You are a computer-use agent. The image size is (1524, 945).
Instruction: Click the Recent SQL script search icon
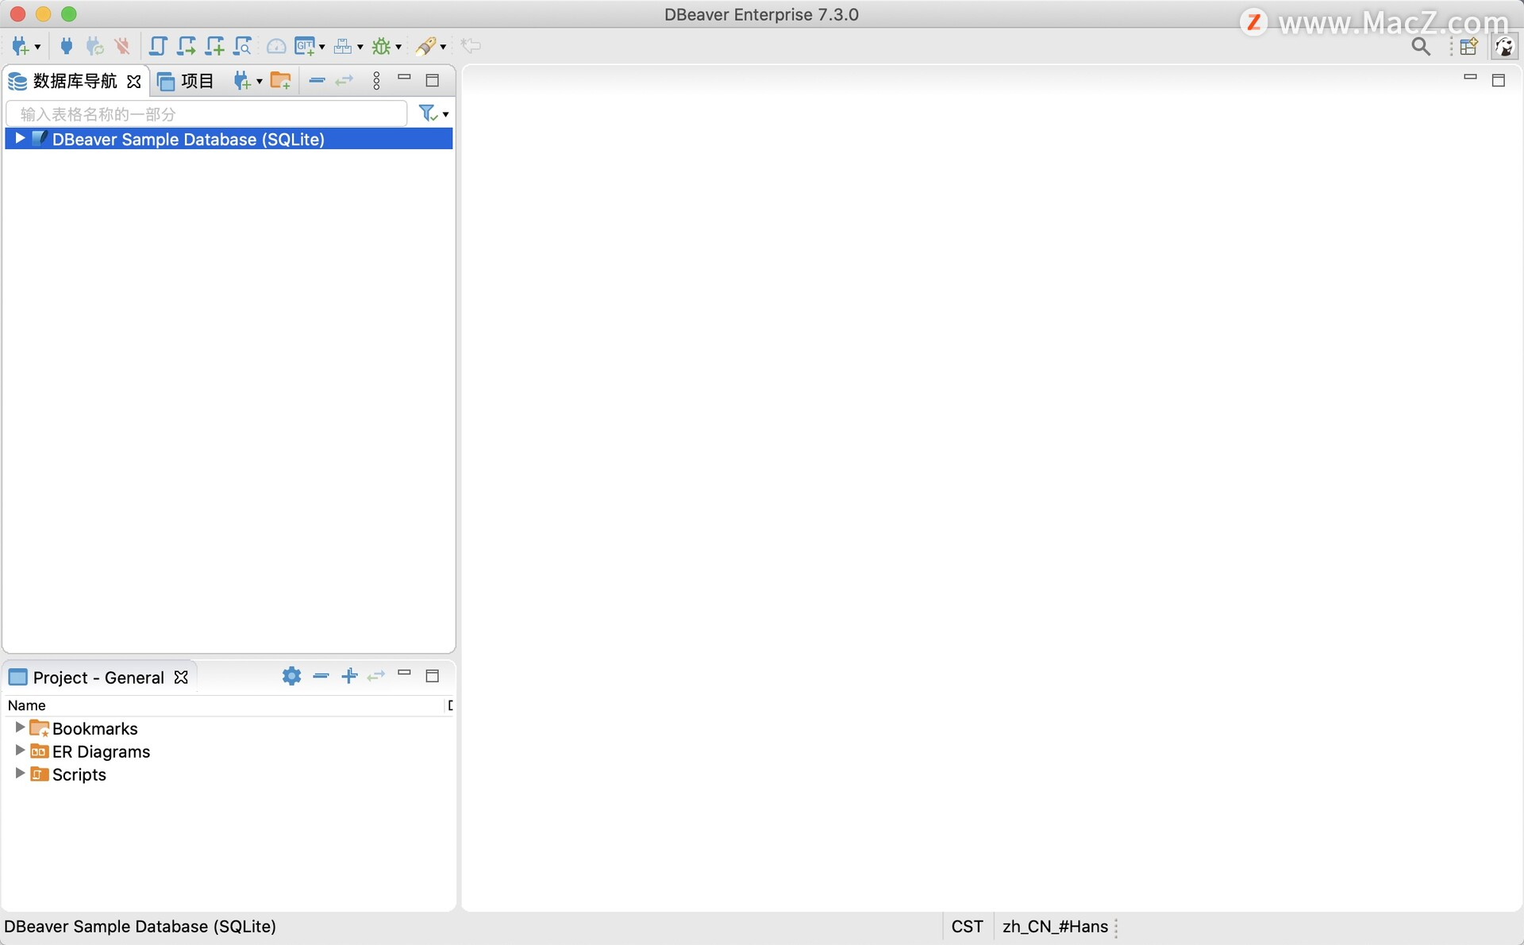(x=242, y=47)
